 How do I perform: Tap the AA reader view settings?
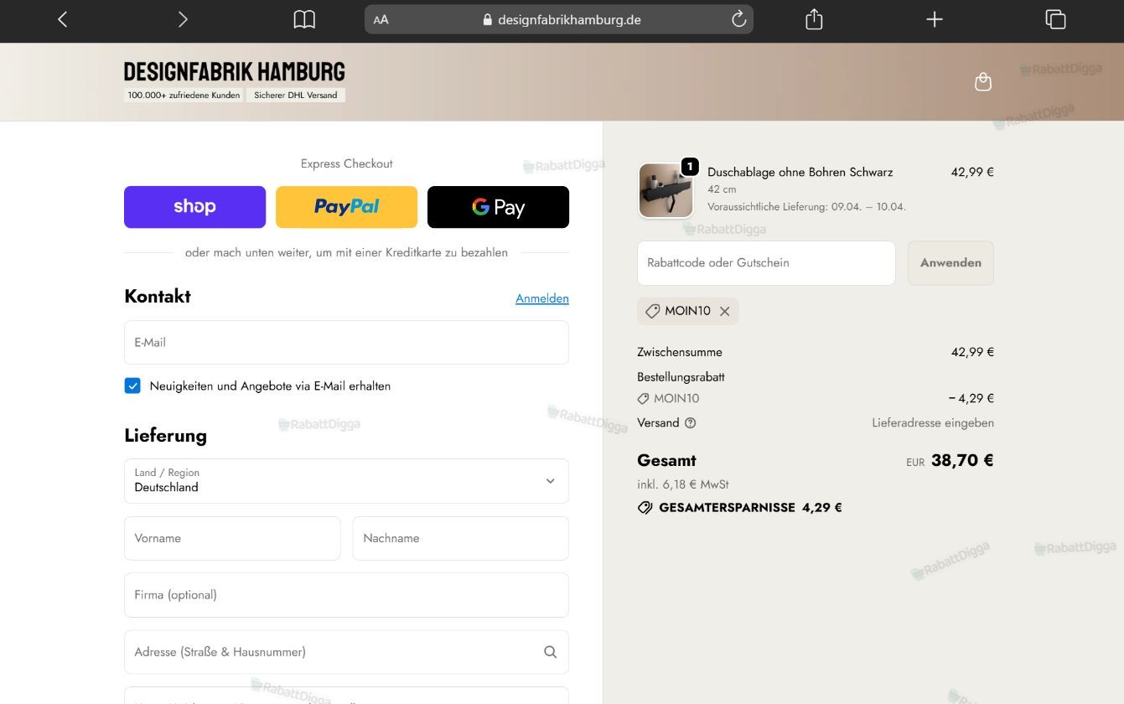(x=381, y=20)
